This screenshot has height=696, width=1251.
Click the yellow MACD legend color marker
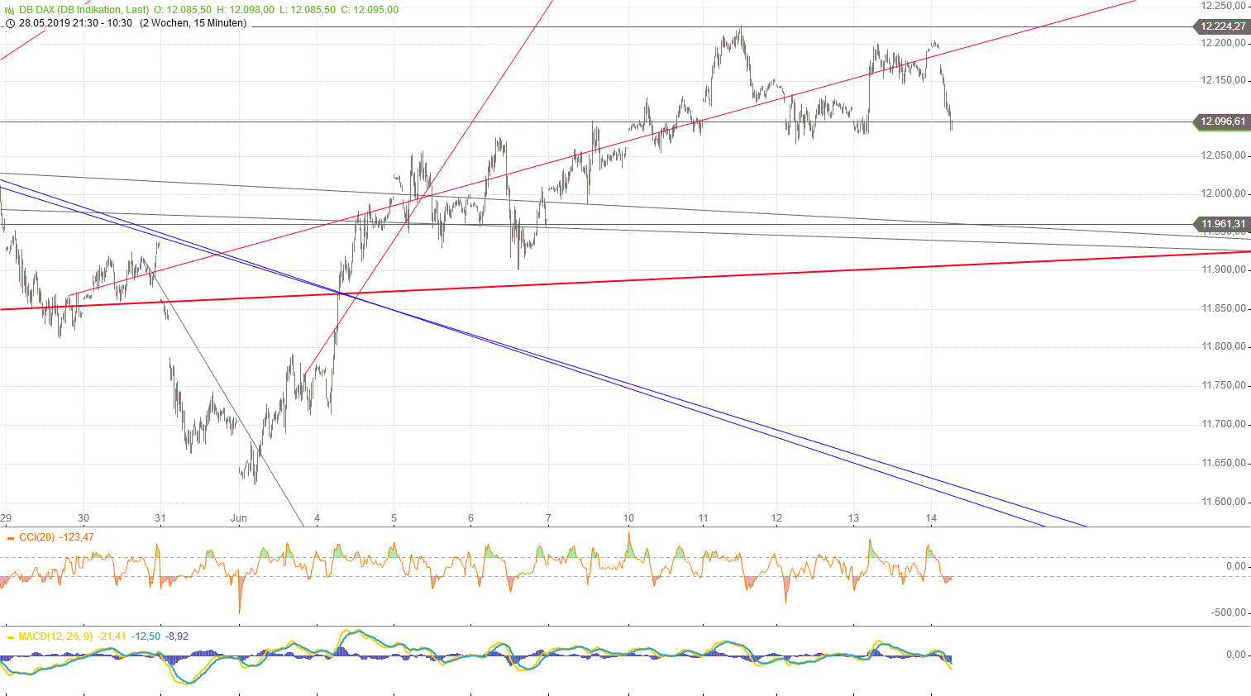point(10,637)
